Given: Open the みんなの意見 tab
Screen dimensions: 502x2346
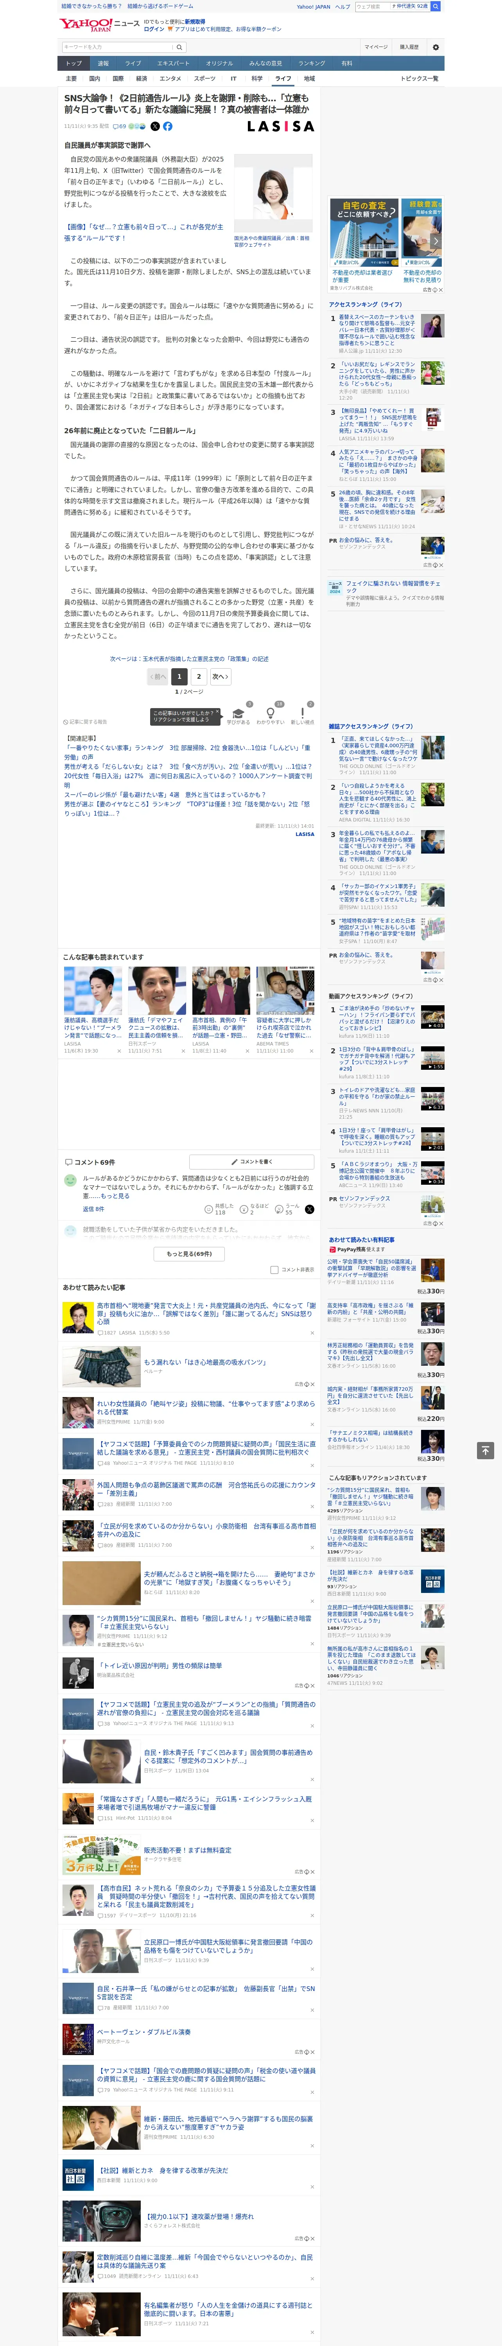Looking at the screenshot, I should click(265, 64).
